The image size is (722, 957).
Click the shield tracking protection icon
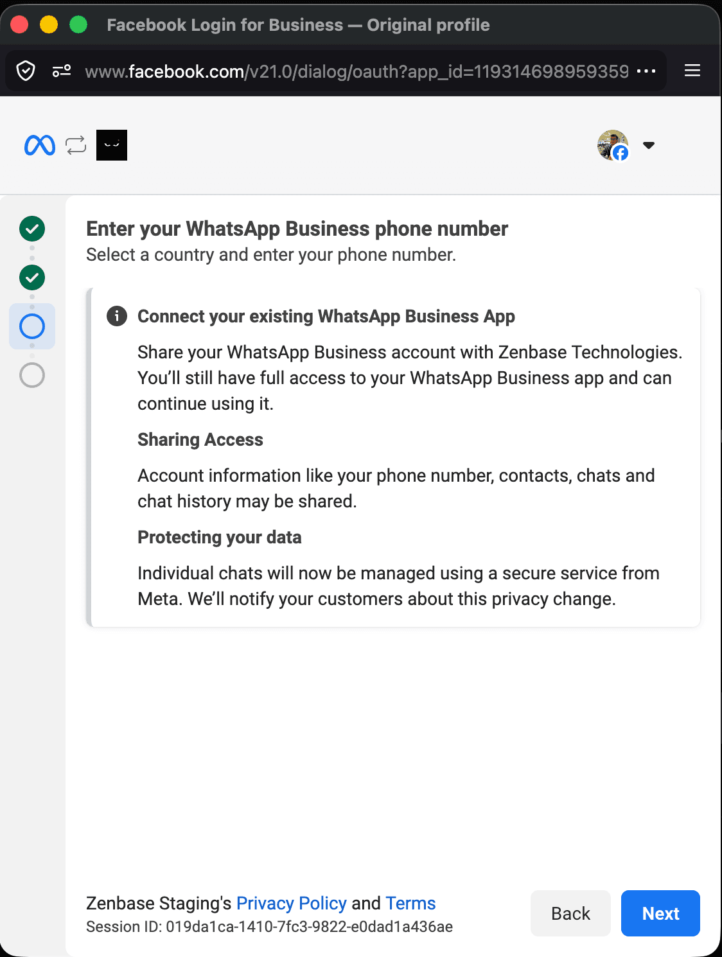(x=26, y=71)
